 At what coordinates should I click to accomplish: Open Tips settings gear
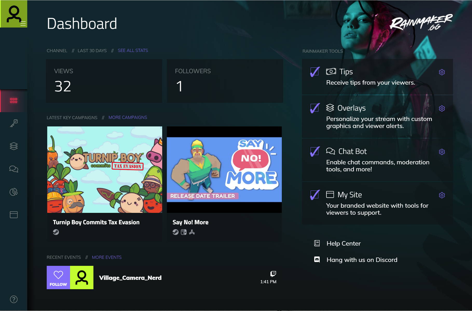tap(442, 72)
